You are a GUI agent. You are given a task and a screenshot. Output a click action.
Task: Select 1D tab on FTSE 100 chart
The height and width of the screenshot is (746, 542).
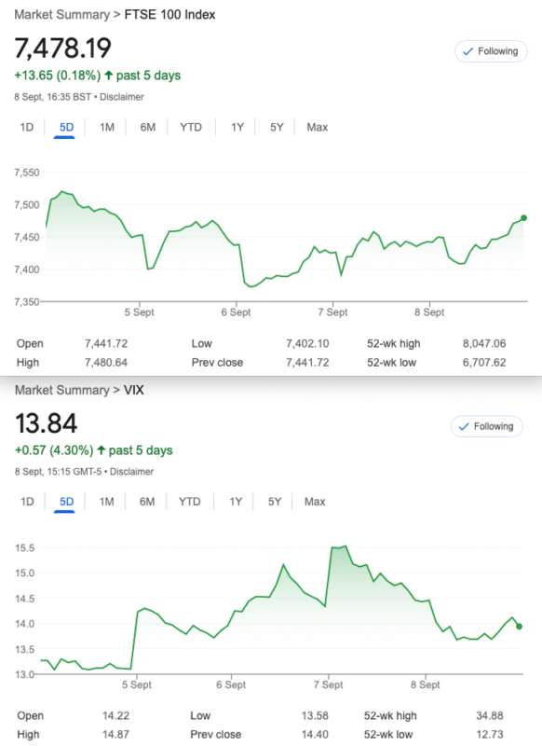[x=27, y=127]
